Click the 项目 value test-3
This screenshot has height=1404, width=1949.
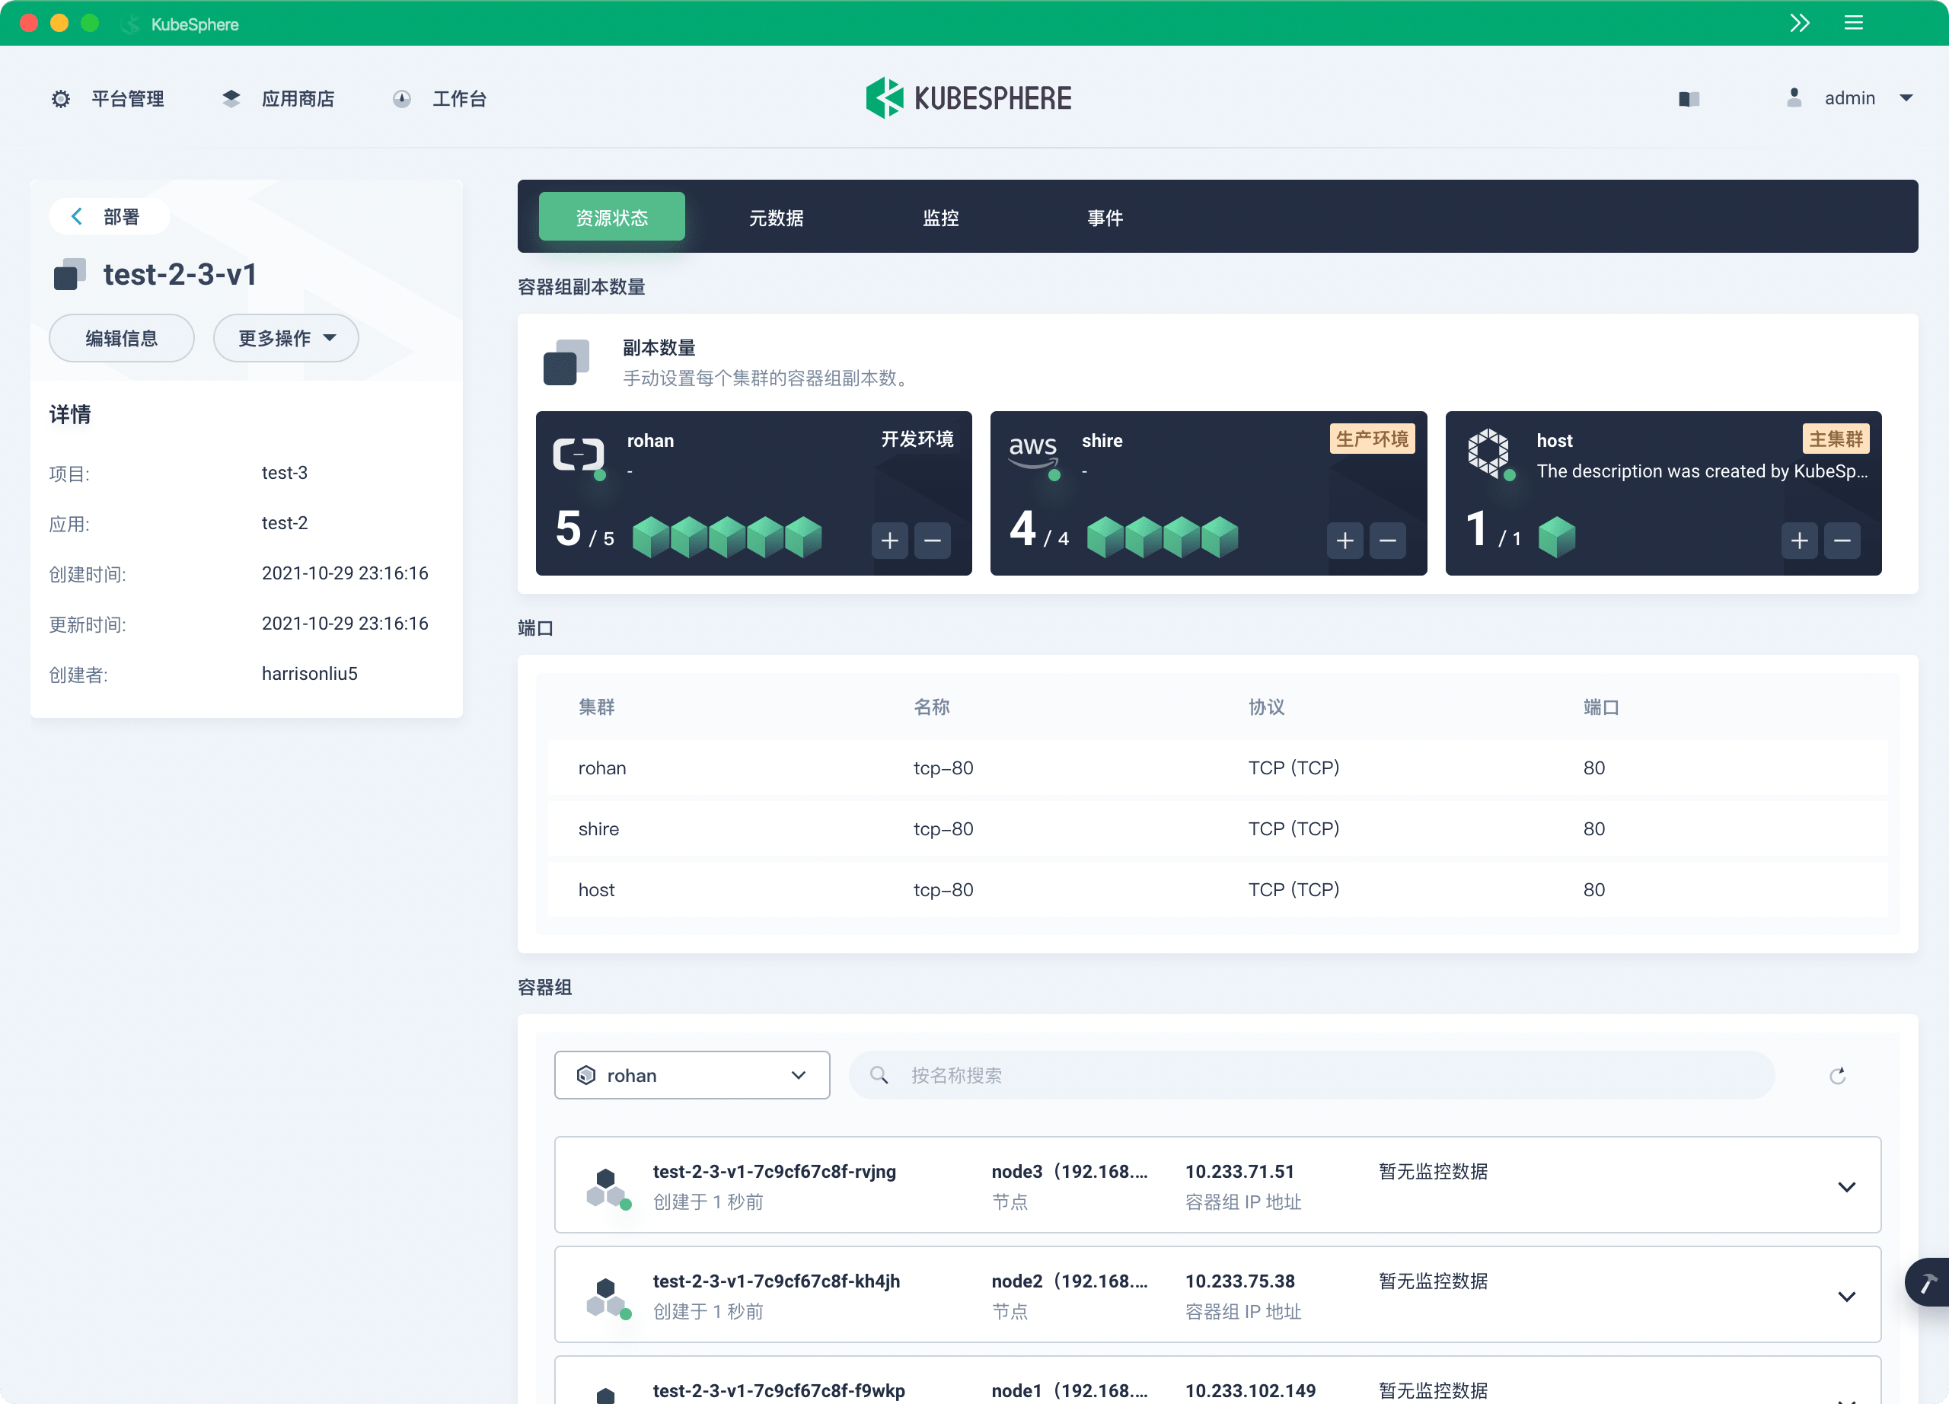[285, 473]
